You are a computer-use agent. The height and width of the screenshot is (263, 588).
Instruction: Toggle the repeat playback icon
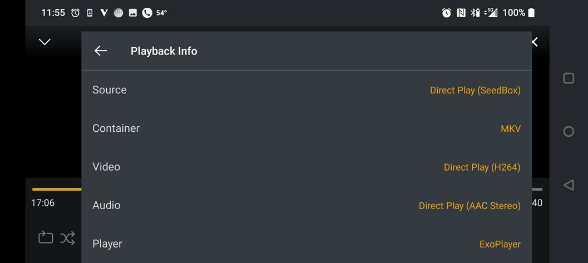point(46,238)
